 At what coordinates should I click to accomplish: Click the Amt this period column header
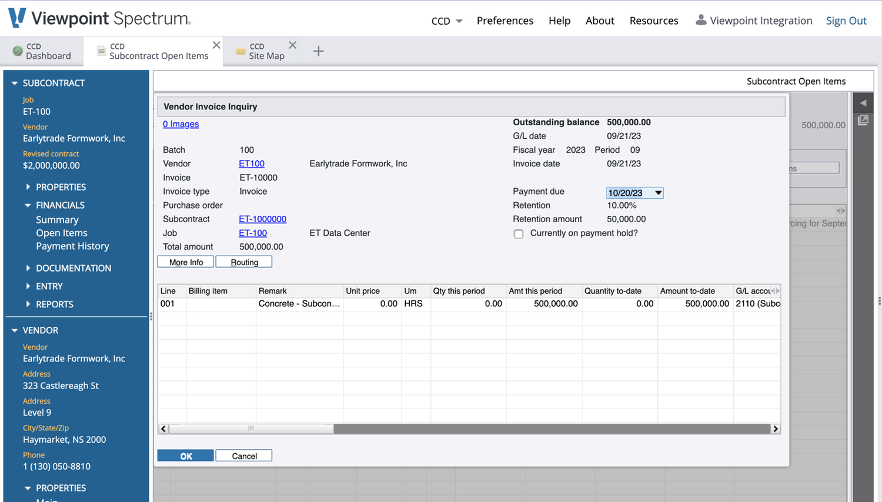tap(543, 291)
